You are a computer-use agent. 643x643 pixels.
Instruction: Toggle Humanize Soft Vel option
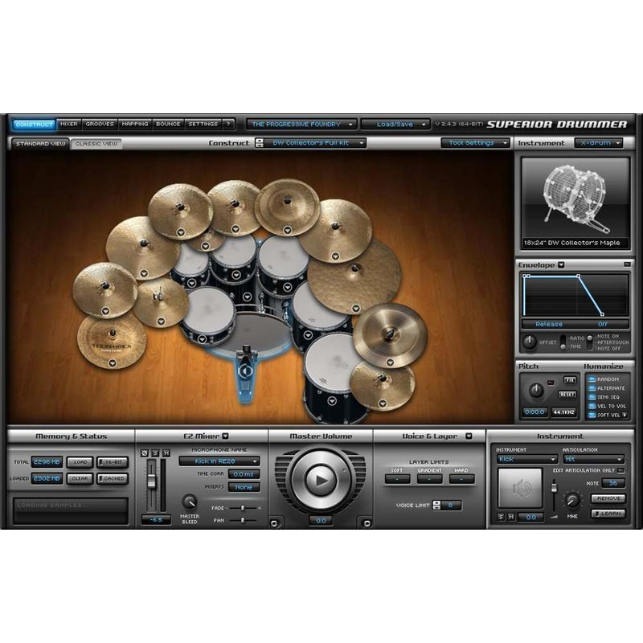click(592, 416)
